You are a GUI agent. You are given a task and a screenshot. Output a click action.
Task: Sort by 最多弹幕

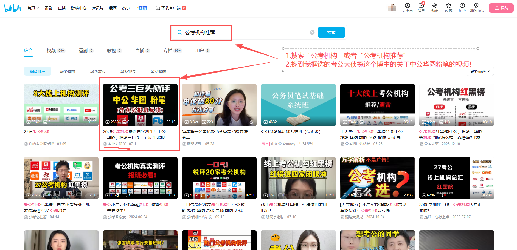(128, 71)
